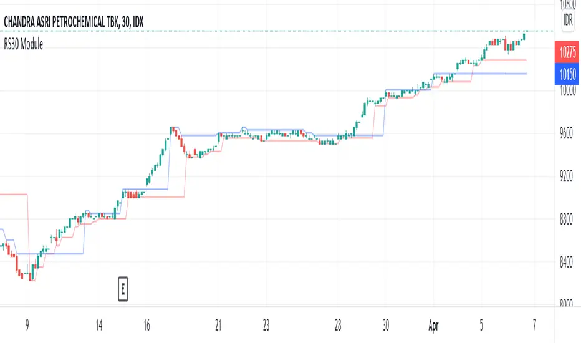Click the Apr label on time axis
This screenshot has width=581, height=343.
pos(435,325)
